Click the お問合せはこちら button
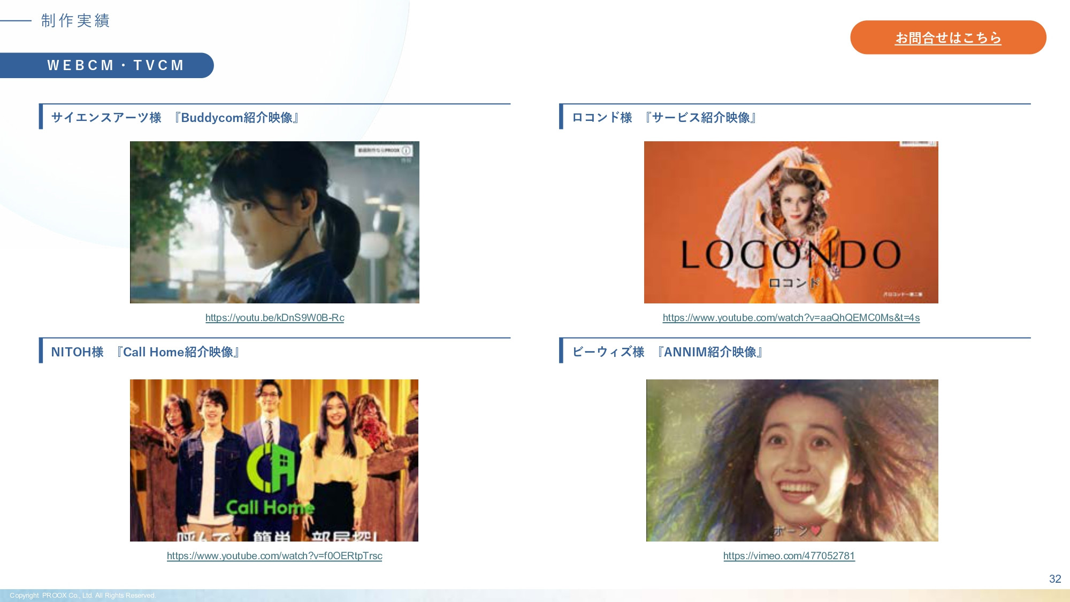 pos(949,37)
